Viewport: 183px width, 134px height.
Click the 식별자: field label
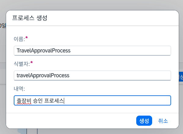coord(22,64)
